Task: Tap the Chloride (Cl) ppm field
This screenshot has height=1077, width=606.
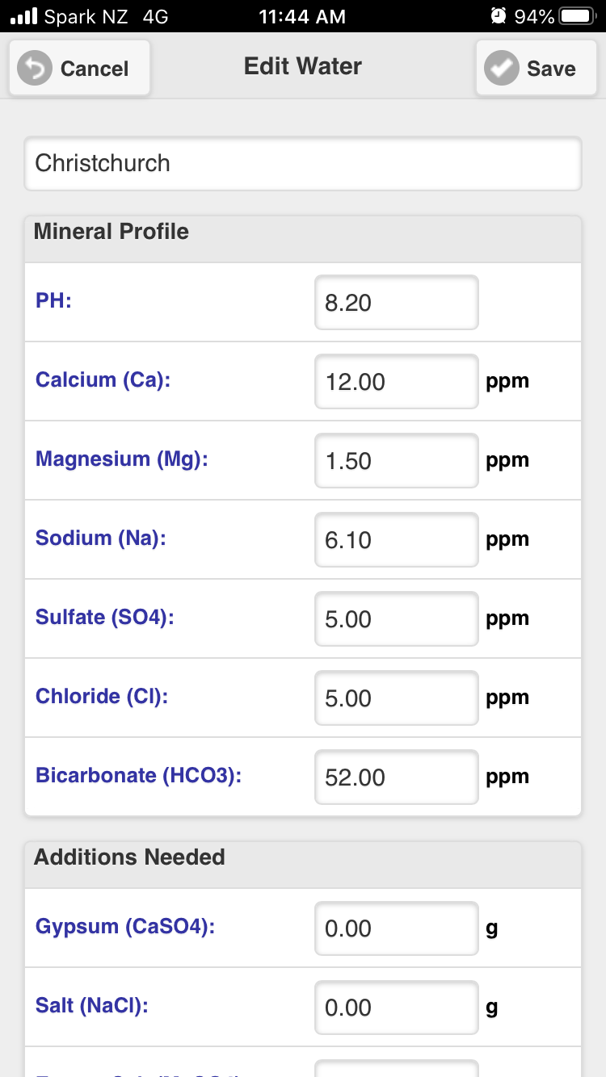Action: click(x=397, y=698)
